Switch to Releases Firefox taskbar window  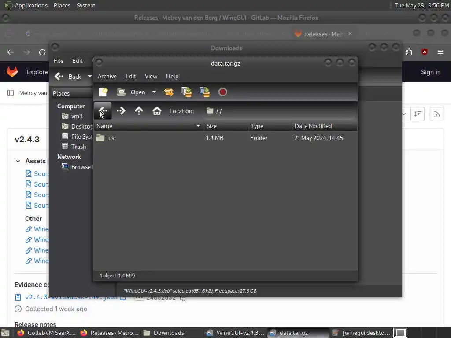[109, 333]
